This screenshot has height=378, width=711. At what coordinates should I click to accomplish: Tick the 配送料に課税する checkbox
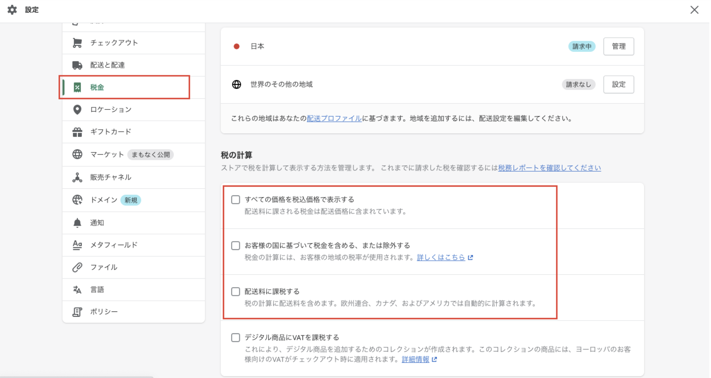[235, 292]
